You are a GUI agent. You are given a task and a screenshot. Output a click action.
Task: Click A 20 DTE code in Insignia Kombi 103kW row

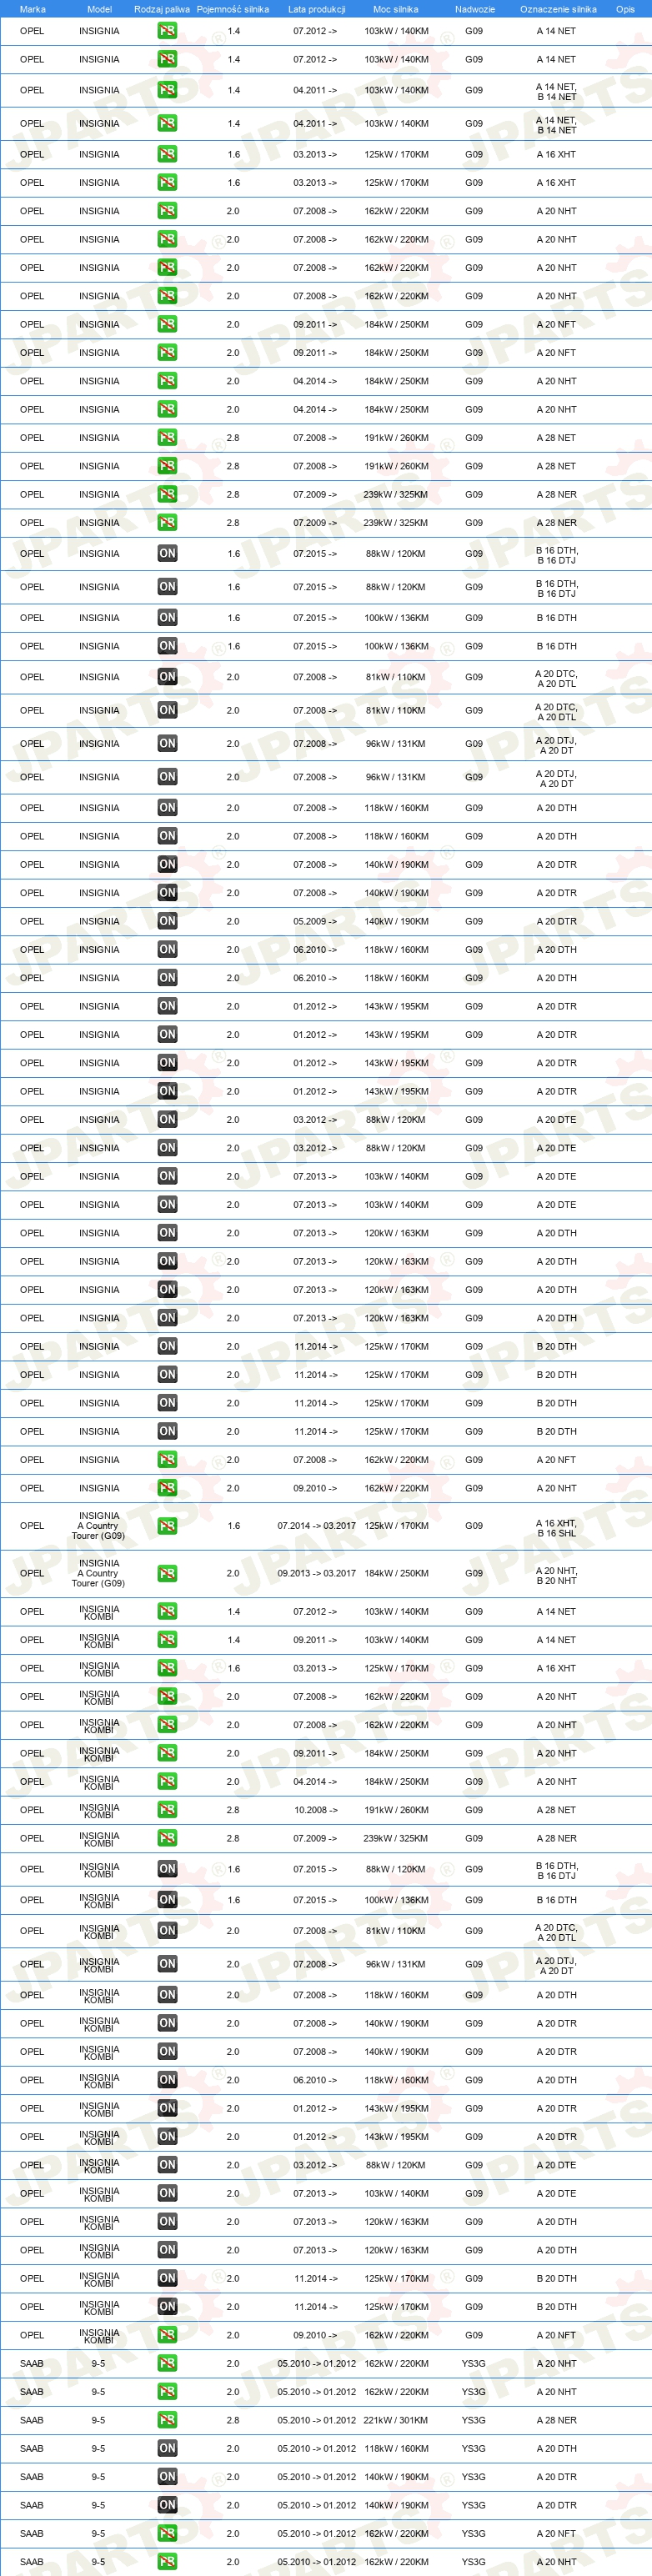point(556,2193)
